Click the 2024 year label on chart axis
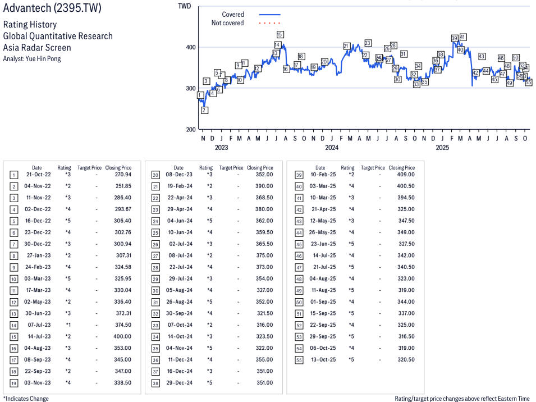Screen dimensions: 536x402 coord(332,148)
